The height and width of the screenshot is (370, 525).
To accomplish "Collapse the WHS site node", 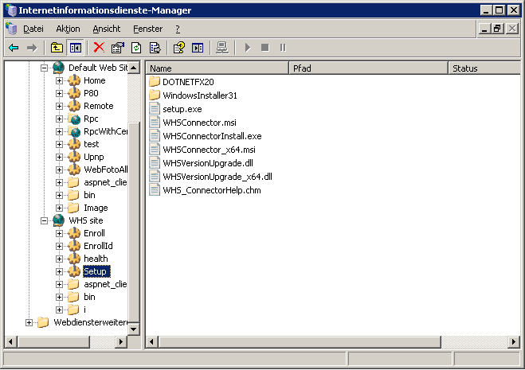I will pos(44,220).
